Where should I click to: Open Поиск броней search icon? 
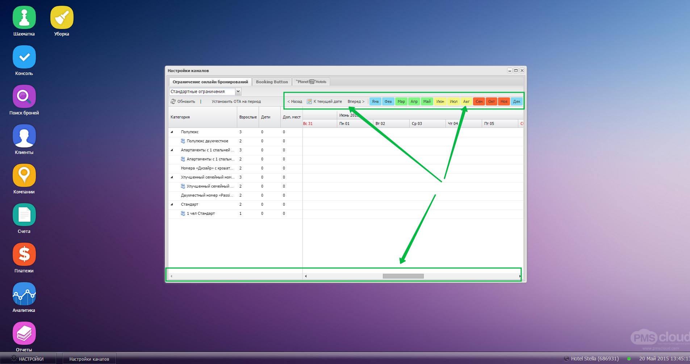coord(24,96)
